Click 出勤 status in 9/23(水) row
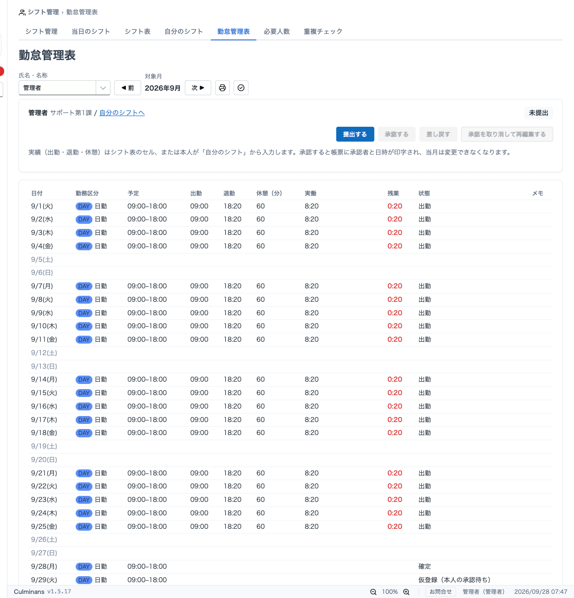 pos(424,500)
